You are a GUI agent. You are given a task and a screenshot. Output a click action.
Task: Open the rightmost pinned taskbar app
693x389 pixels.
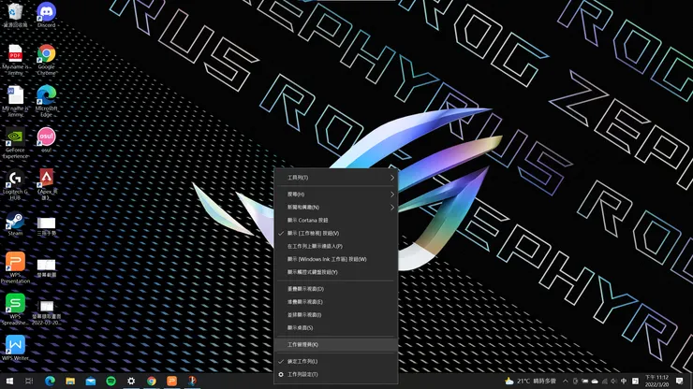192,381
